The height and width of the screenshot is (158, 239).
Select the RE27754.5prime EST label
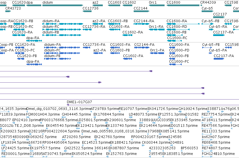coord(215,114)
